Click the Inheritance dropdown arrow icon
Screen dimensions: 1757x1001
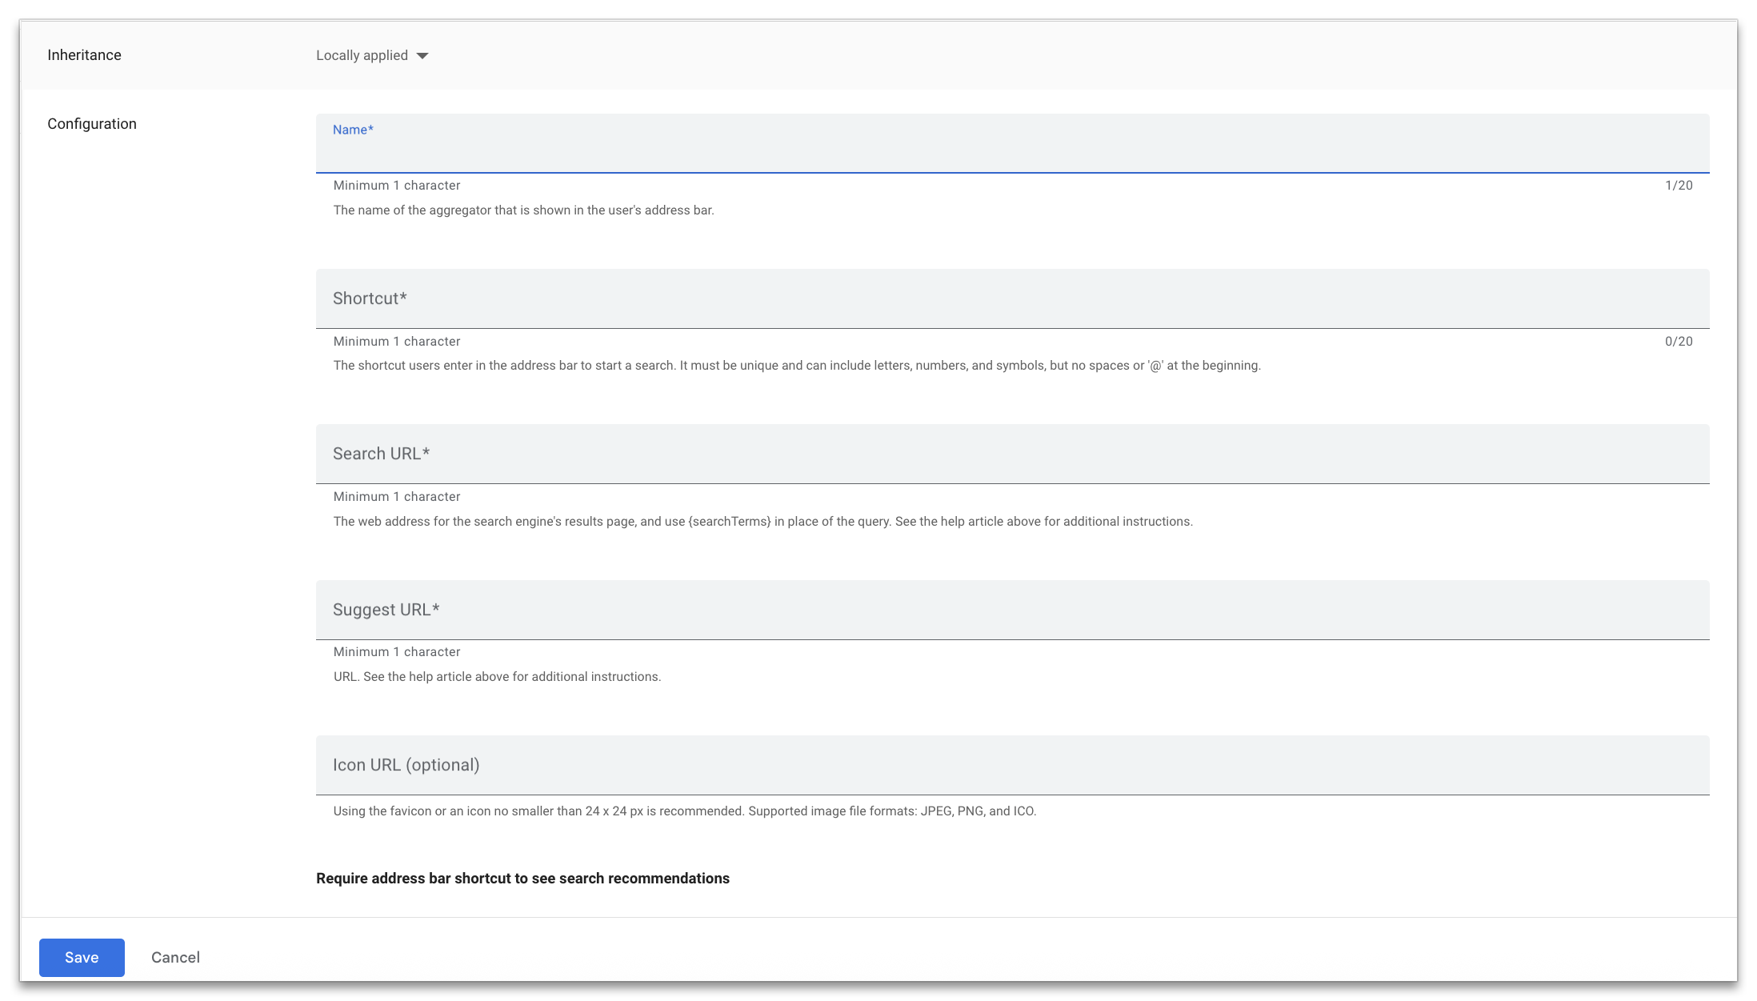point(422,56)
